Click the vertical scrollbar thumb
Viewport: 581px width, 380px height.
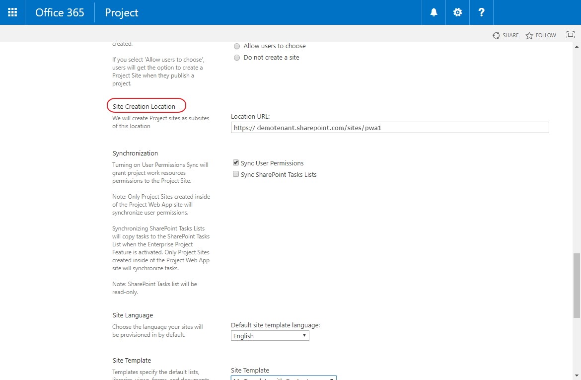(577, 286)
